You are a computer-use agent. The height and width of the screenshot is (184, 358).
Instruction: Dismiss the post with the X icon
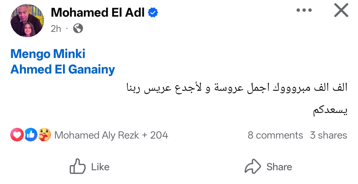[341, 10]
